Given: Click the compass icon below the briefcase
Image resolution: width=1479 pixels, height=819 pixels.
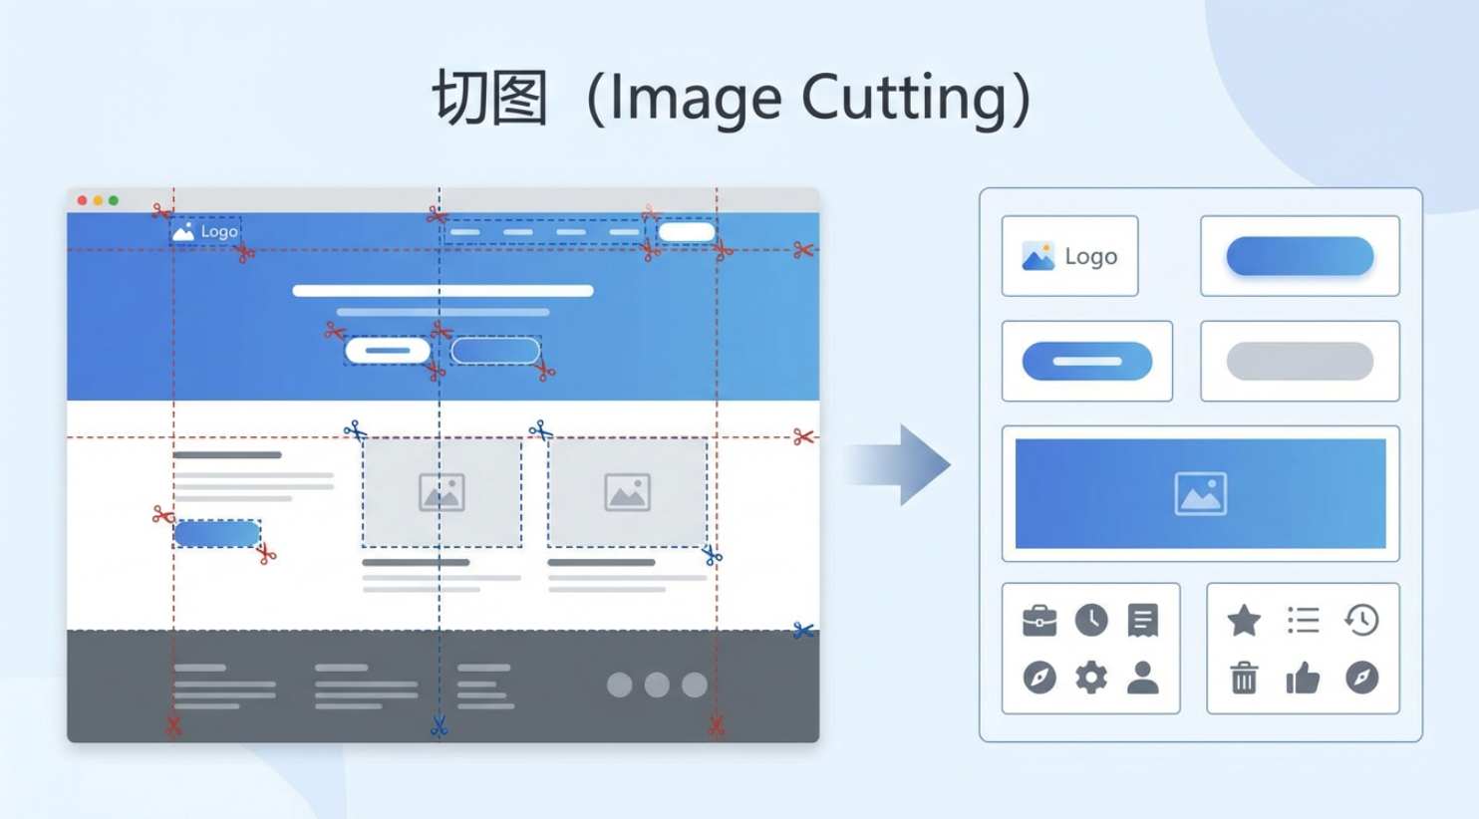Looking at the screenshot, I should (1038, 678).
